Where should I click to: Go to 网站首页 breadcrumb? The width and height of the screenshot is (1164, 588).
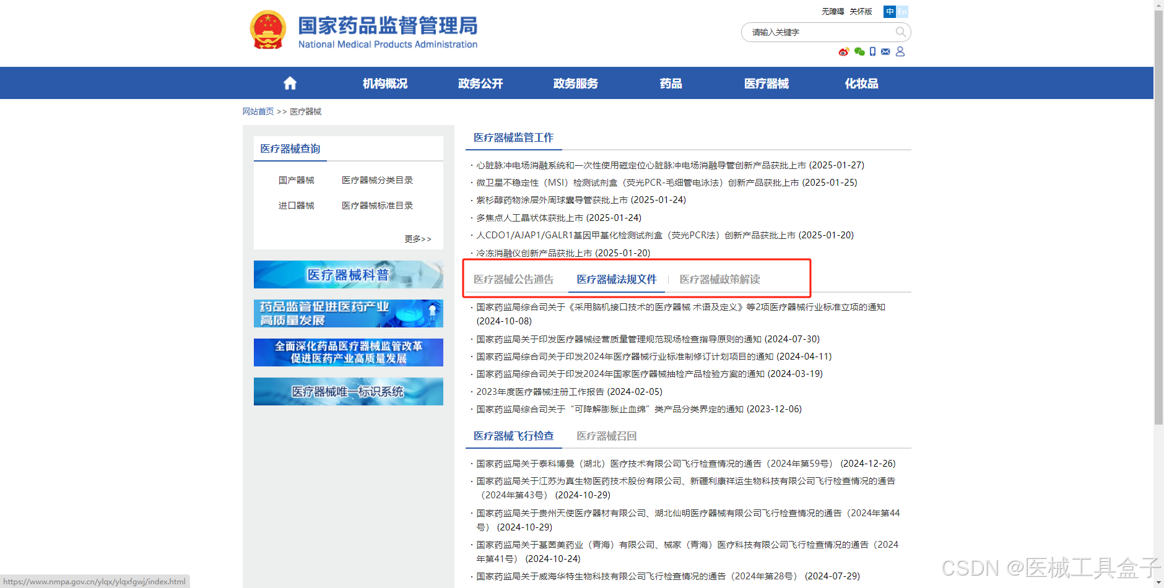coord(258,111)
